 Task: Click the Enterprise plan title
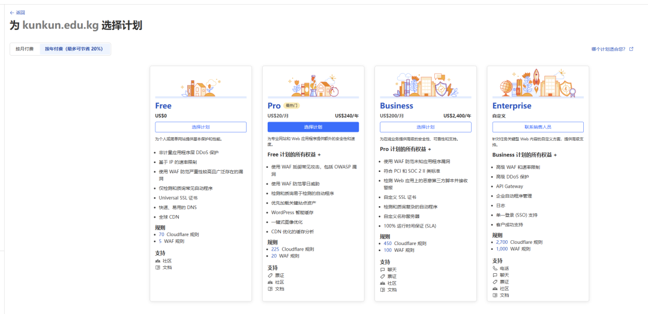512,105
